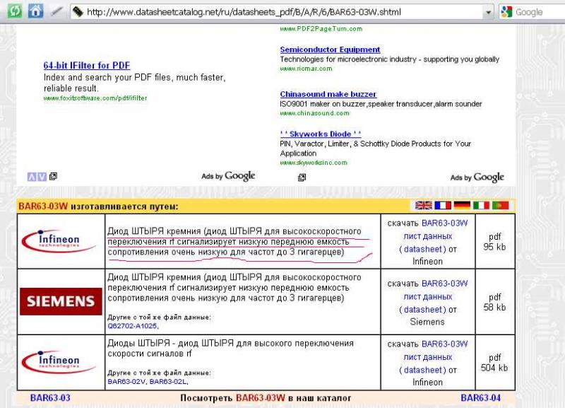
Task: Open the Chinasound make buzzer ad
Action: (x=328, y=94)
